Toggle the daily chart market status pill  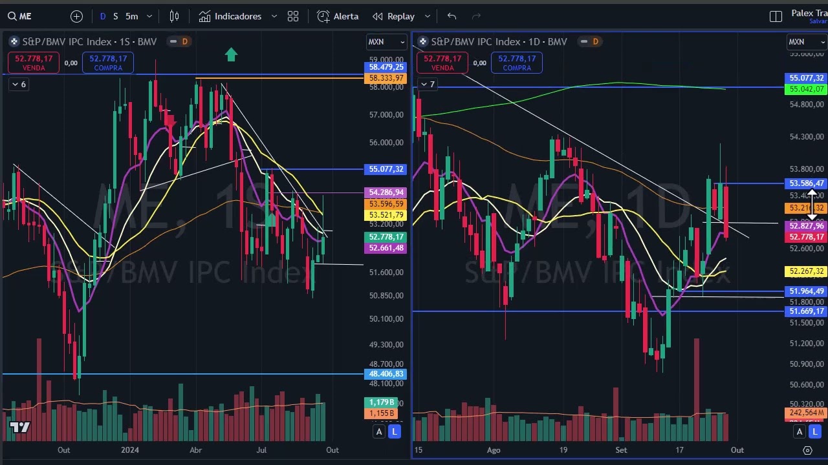pos(583,41)
